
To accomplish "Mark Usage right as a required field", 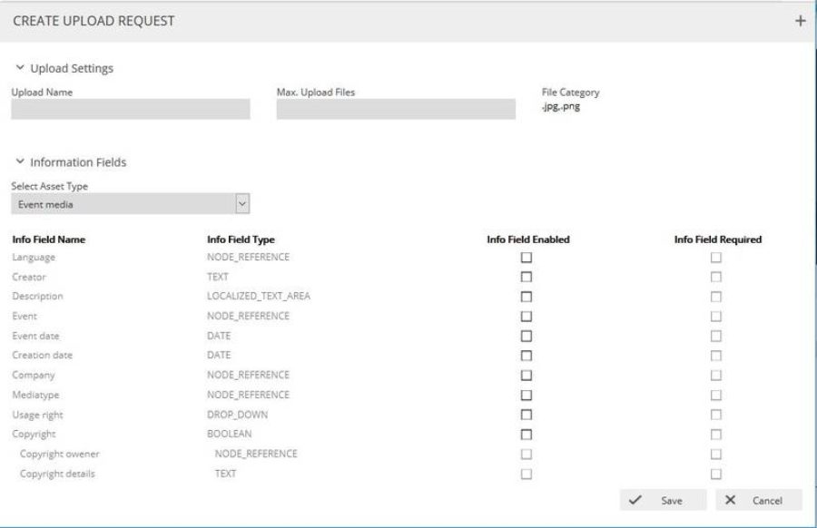I will pos(716,415).
